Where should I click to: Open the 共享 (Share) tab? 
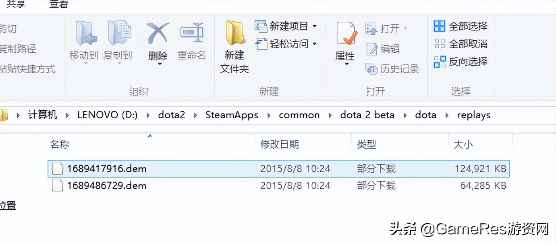coord(15,5)
